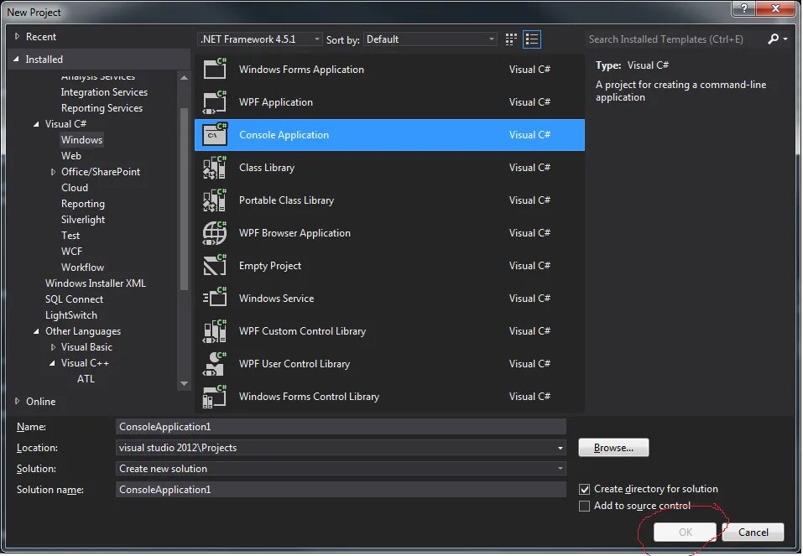
Task: Click the Windows Forms Application template icon
Action: coord(215,69)
